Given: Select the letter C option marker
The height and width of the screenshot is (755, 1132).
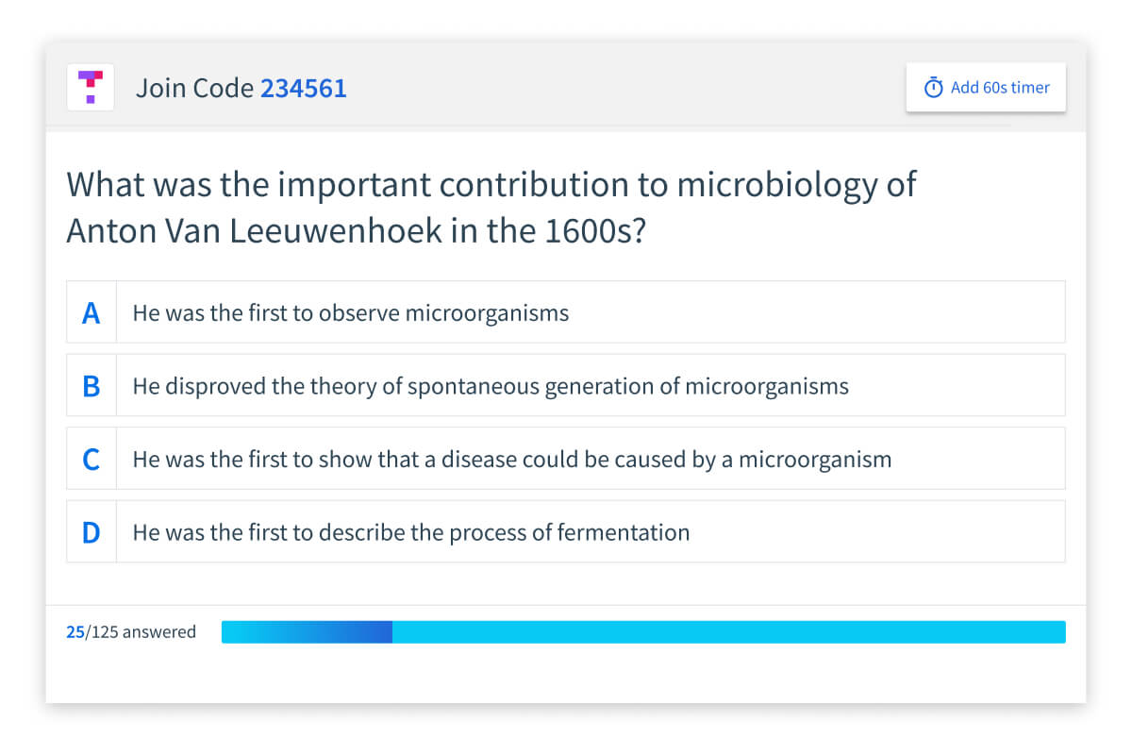Looking at the screenshot, I should tap(92, 459).
